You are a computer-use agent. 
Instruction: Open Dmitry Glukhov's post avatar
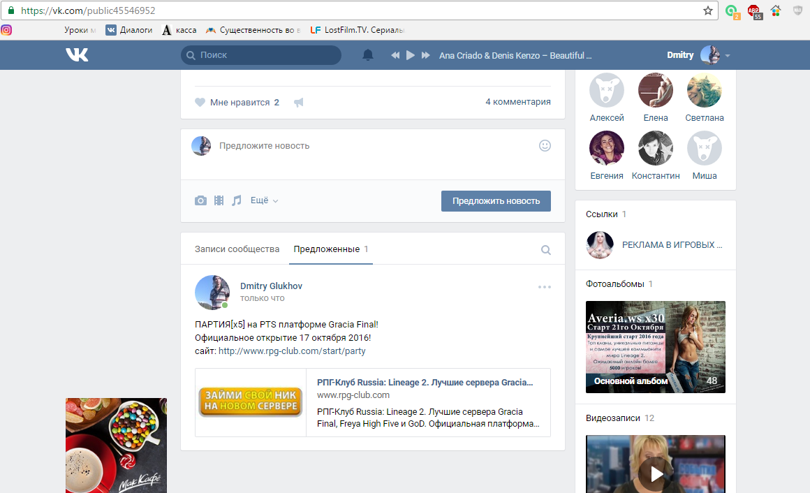coord(212,293)
